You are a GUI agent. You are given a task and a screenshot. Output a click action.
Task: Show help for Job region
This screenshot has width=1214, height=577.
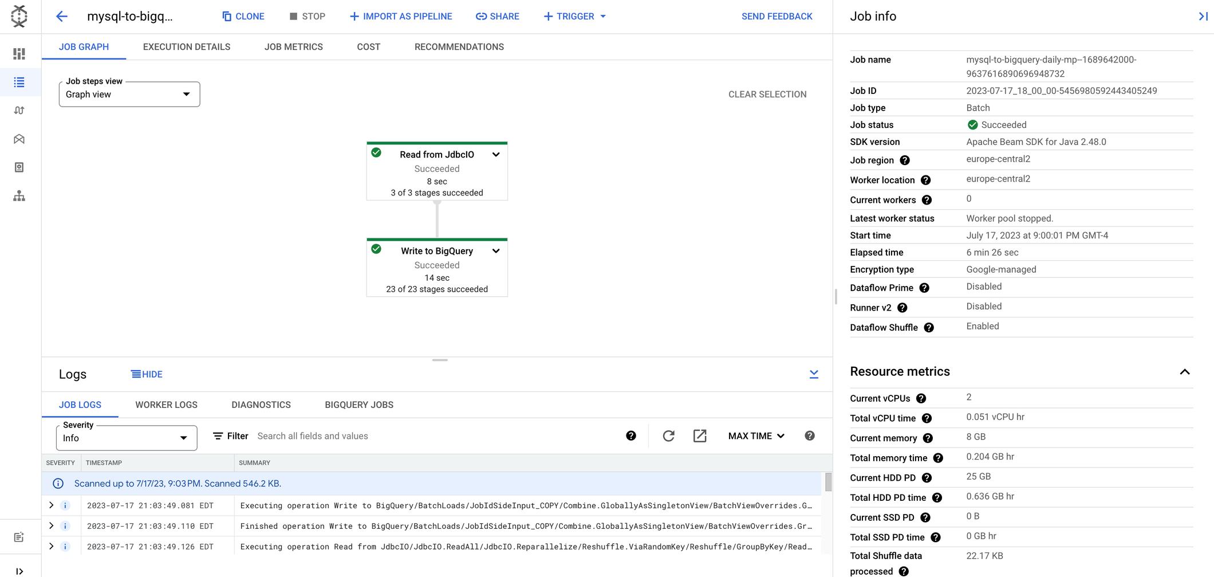[905, 160]
